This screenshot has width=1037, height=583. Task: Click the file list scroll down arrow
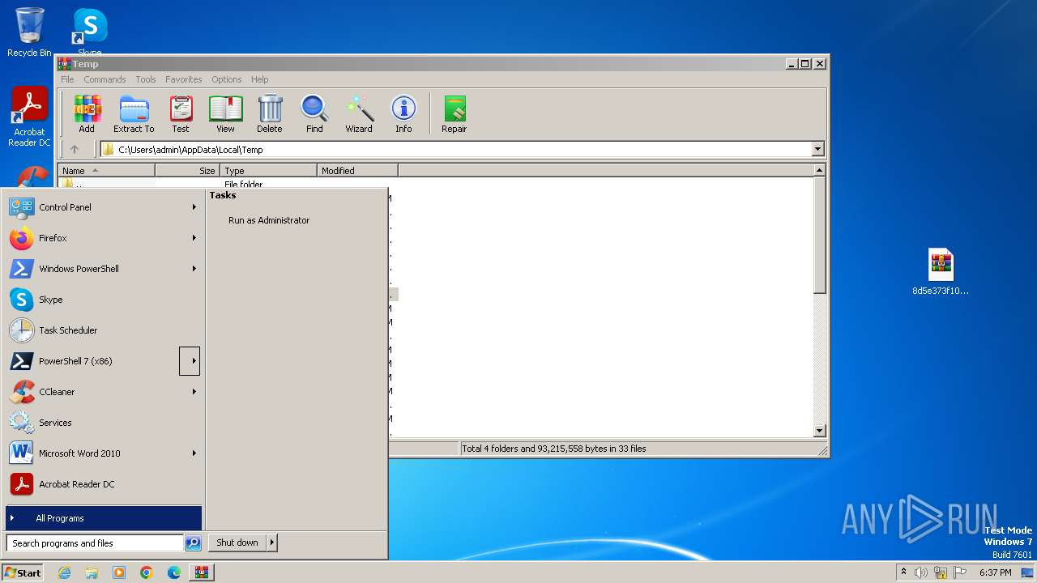(819, 431)
